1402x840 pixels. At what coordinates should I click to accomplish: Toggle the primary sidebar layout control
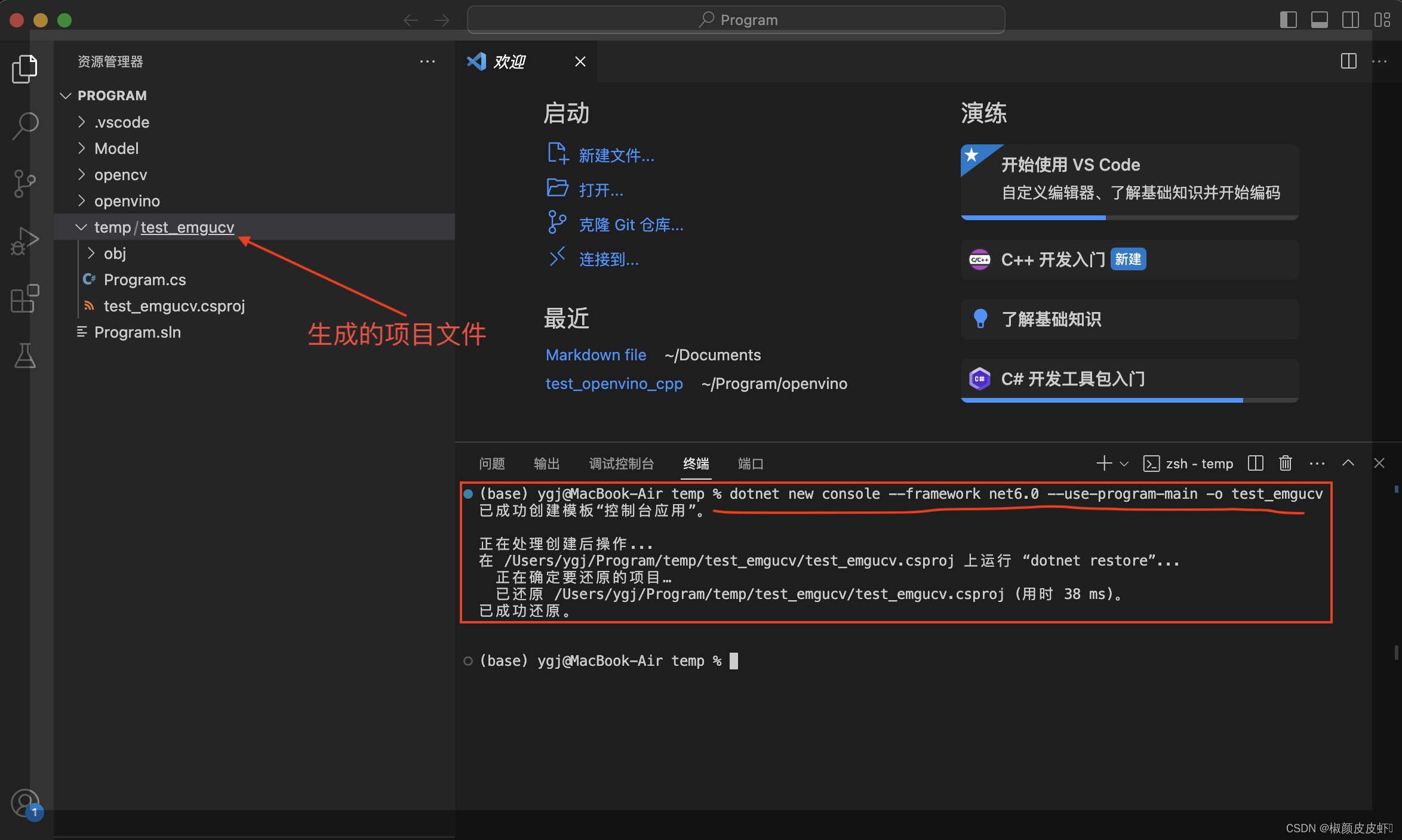tap(1288, 20)
